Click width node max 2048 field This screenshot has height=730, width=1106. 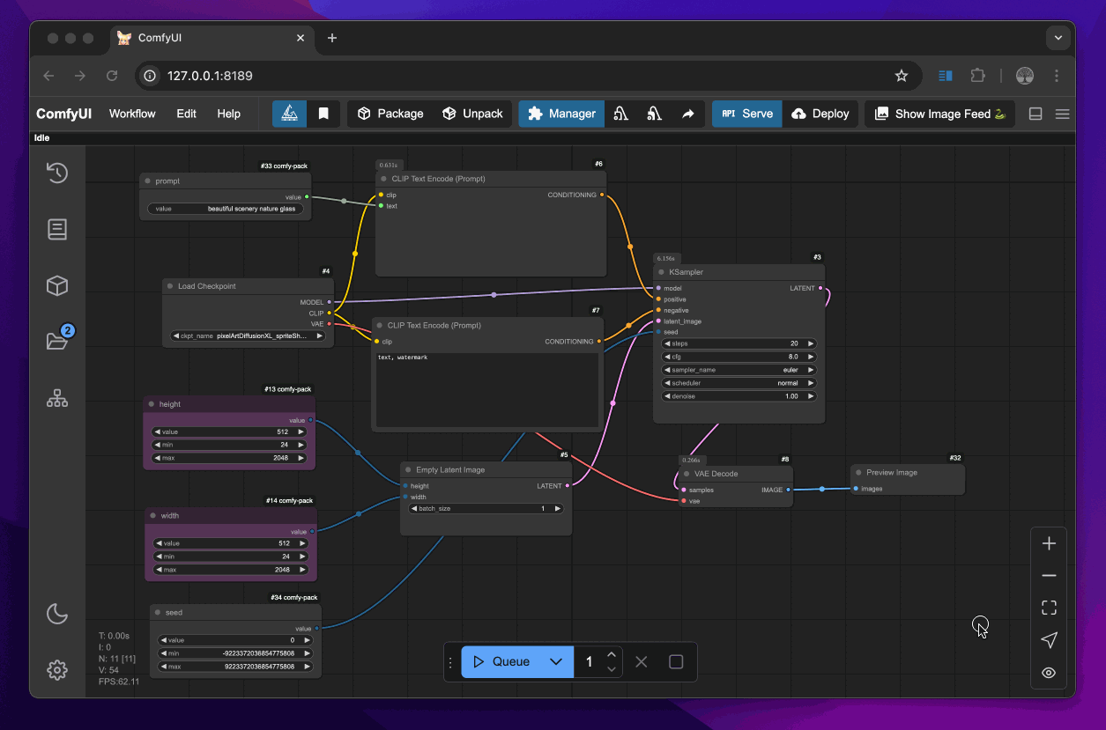(x=232, y=570)
